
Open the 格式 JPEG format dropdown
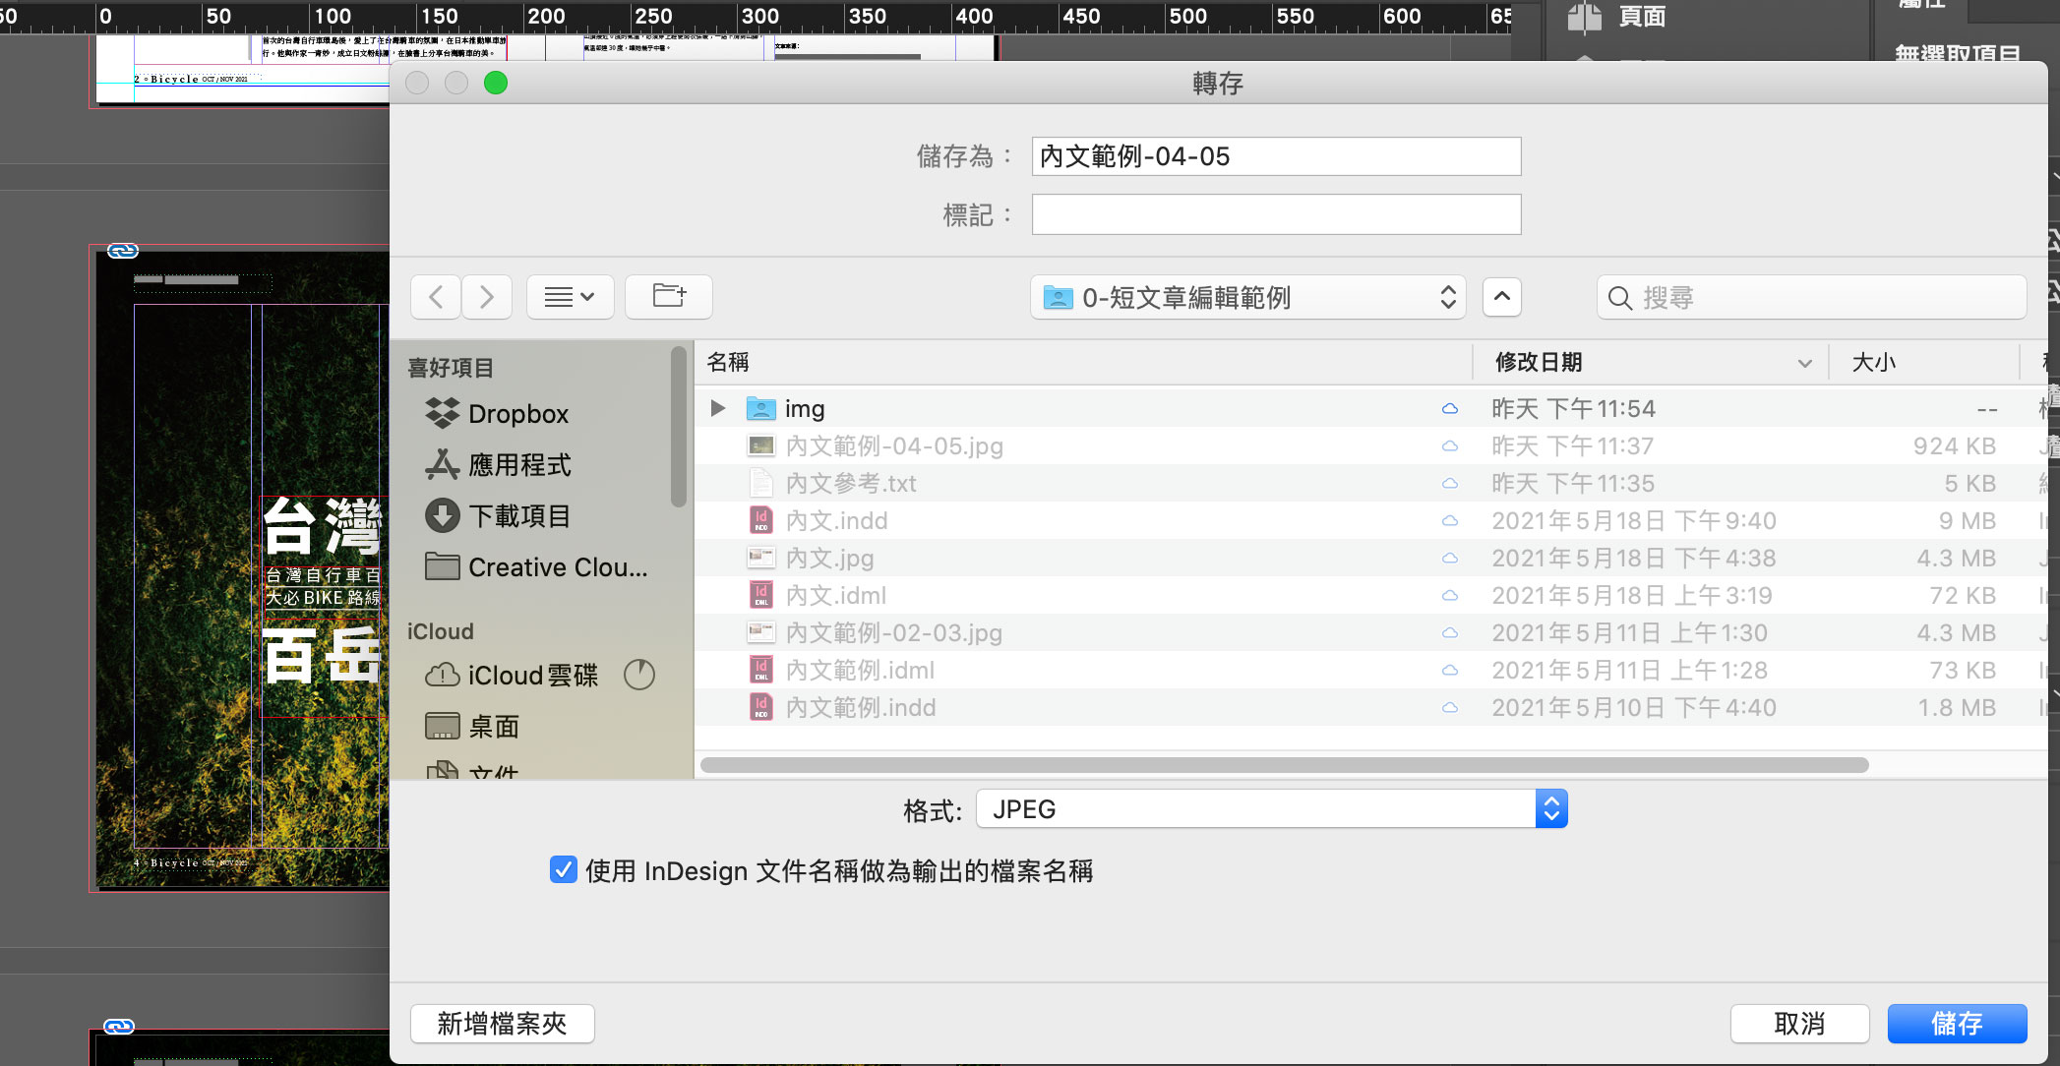coord(1271,809)
